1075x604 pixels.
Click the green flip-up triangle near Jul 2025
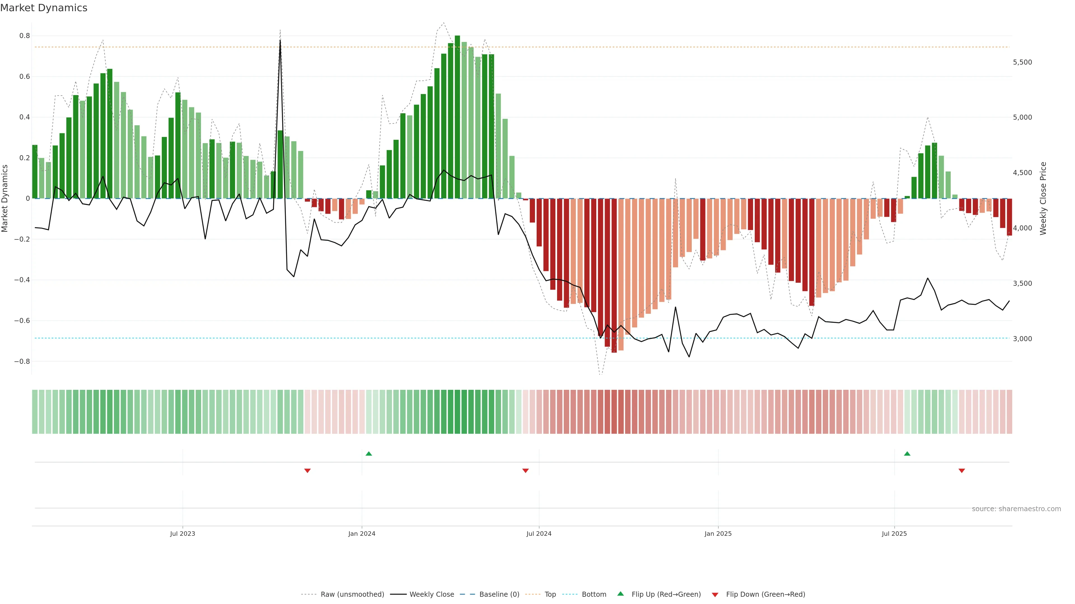pyautogui.click(x=907, y=454)
